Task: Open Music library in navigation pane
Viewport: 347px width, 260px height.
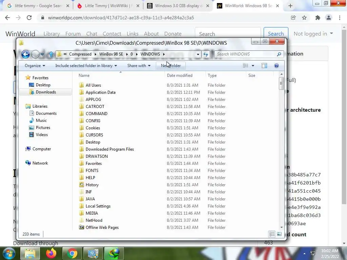Action: coord(38,121)
